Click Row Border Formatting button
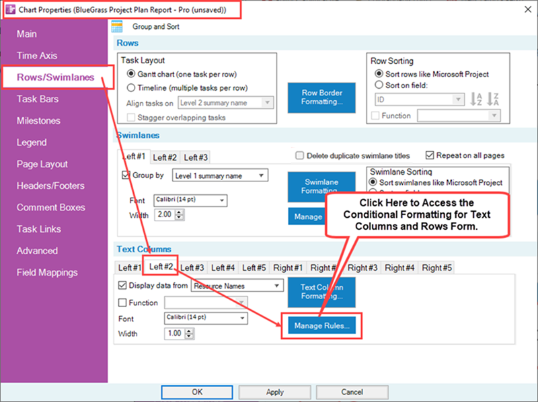 (321, 97)
